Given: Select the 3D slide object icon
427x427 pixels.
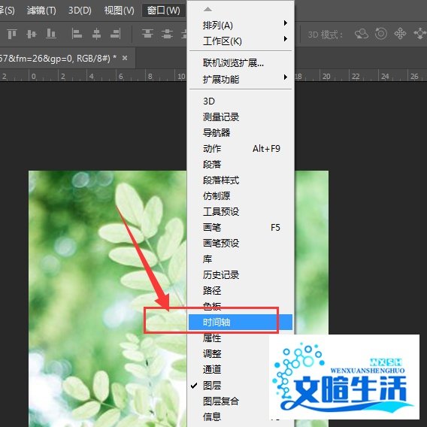Looking at the screenshot, I should pos(419,34).
